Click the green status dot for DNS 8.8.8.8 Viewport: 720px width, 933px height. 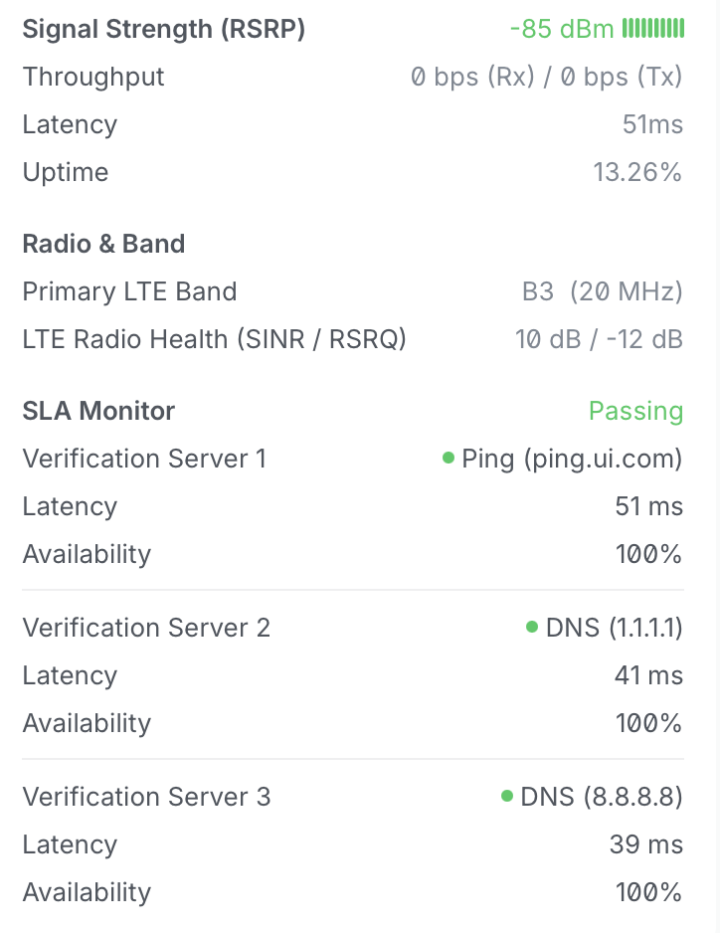(x=507, y=796)
